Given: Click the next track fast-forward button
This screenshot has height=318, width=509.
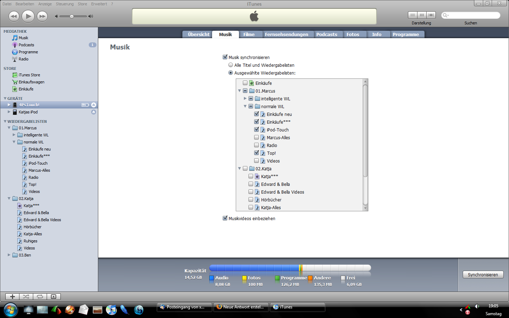Looking at the screenshot, I should point(42,16).
